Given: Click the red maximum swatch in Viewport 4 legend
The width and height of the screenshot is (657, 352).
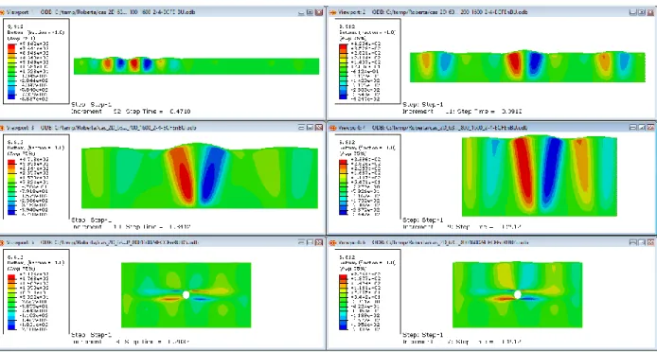Looking at the screenshot, I should point(343,161).
